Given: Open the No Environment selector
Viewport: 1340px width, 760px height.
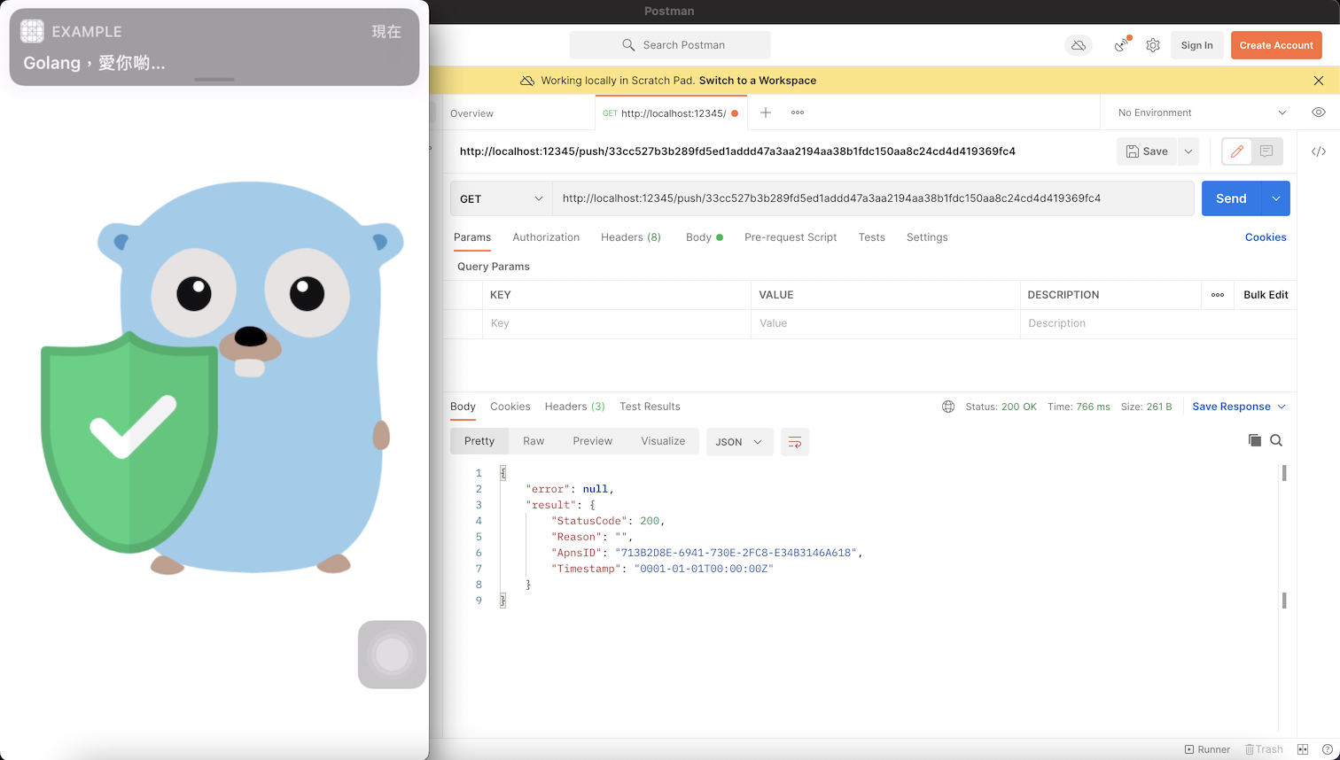Looking at the screenshot, I should 1202,112.
